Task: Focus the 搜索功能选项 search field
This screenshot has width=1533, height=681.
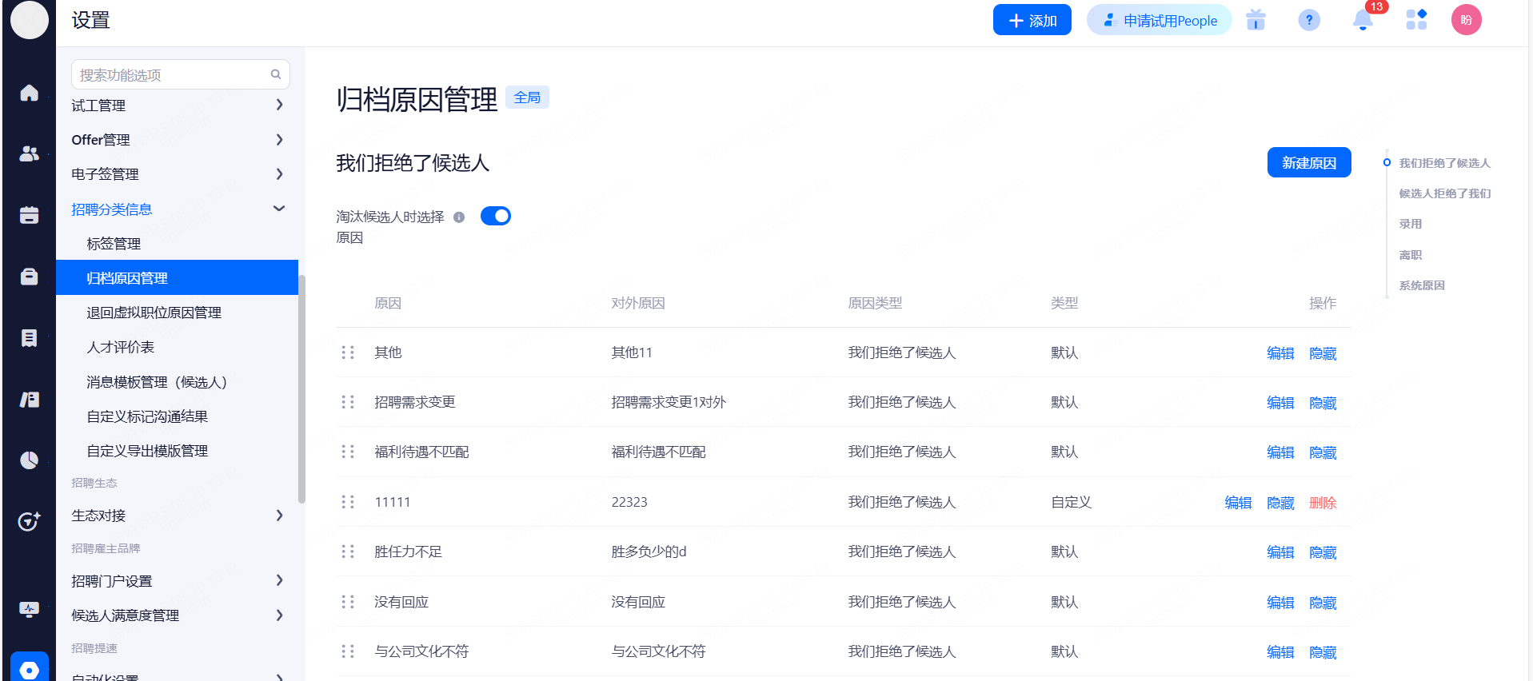Action: (x=172, y=75)
